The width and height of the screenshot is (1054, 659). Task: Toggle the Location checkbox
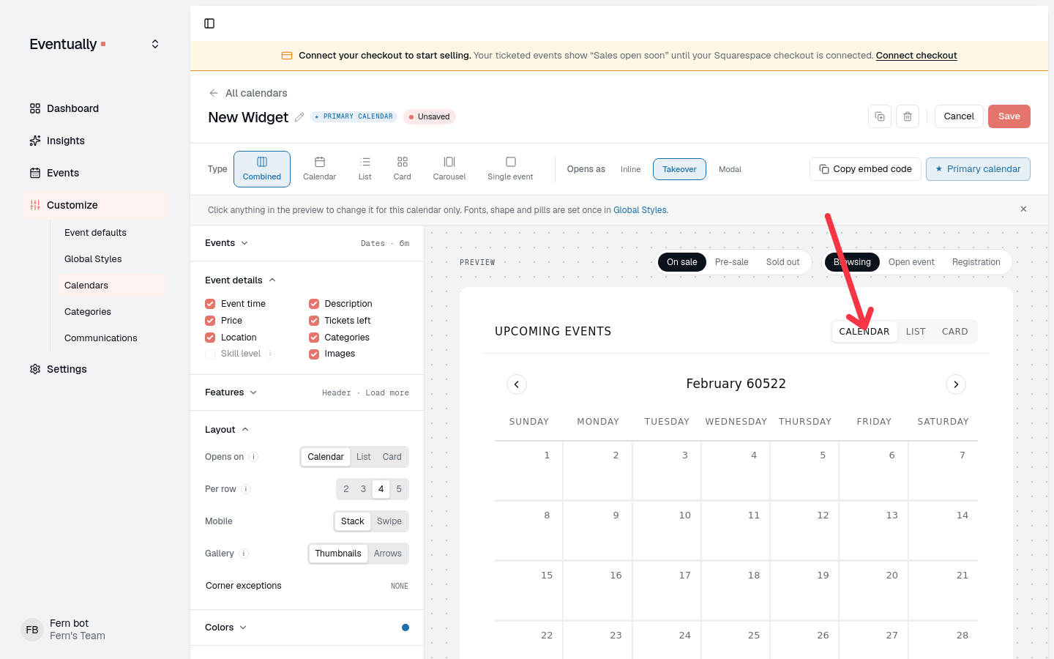click(210, 338)
